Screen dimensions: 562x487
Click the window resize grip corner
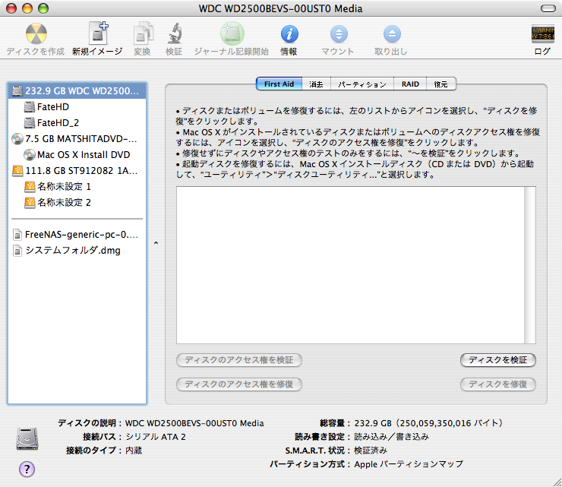coord(557,482)
